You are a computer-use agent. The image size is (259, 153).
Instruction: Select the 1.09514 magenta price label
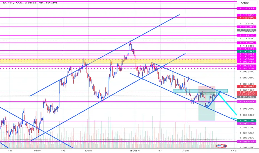[246, 68]
